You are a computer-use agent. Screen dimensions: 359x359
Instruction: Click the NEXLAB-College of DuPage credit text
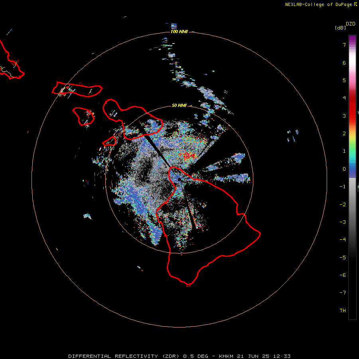point(321,4)
